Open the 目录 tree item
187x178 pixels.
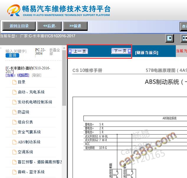22,82
